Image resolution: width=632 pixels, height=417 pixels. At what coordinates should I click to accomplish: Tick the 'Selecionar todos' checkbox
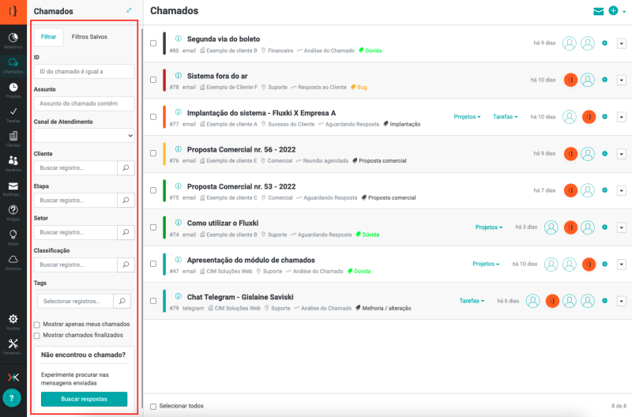(x=153, y=406)
